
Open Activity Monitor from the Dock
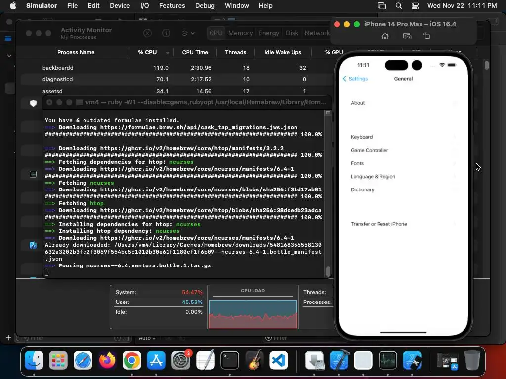388,360
